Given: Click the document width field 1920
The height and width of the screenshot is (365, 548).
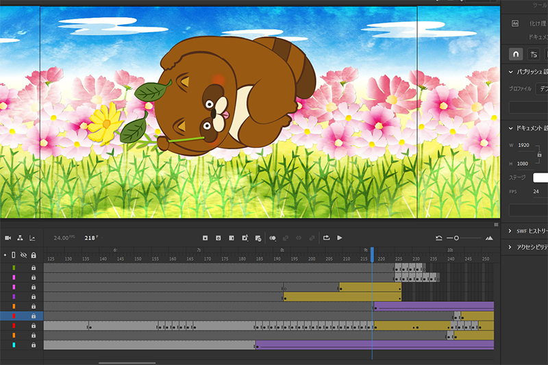Looking at the screenshot, I should point(524,145).
